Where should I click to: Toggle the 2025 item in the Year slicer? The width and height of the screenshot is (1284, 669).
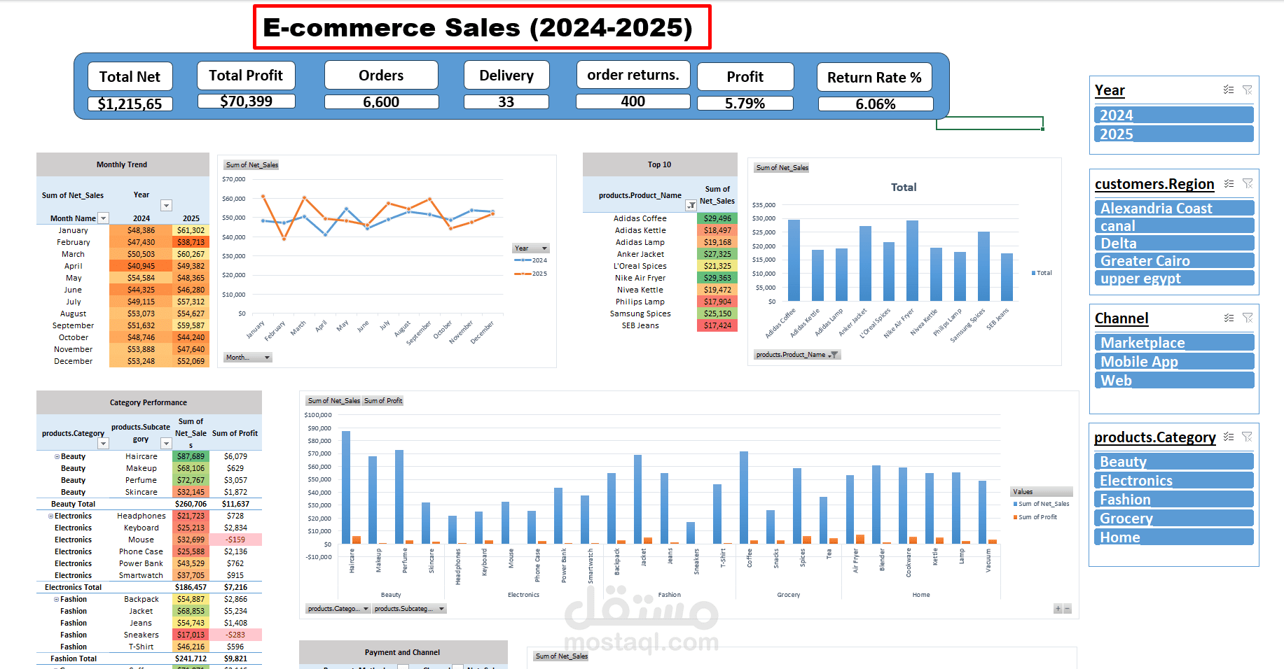(1173, 134)
